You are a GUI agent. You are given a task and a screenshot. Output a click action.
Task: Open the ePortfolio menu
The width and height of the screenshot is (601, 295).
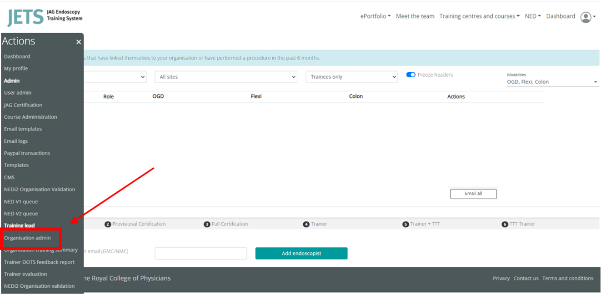[376, 16]
